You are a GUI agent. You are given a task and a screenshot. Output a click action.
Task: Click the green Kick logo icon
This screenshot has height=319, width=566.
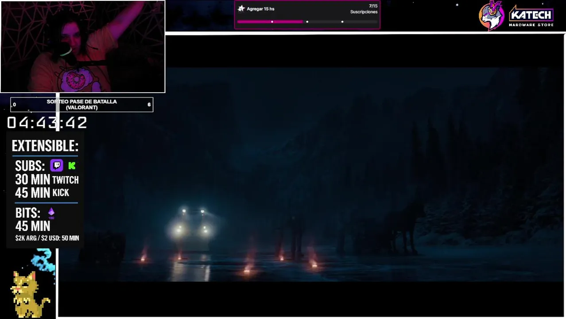pos(72,166)
